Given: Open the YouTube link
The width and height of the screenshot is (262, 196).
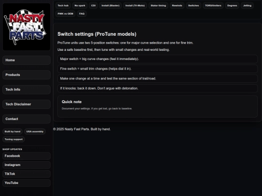Looking at the screenshot, I should [26, 183].
